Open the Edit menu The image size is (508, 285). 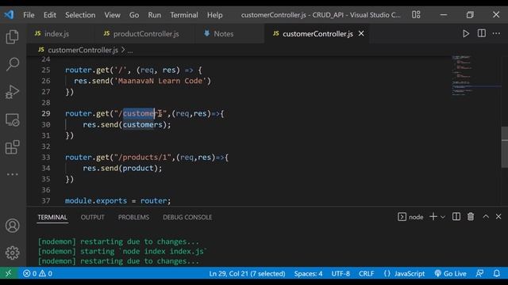pos(49,15)
